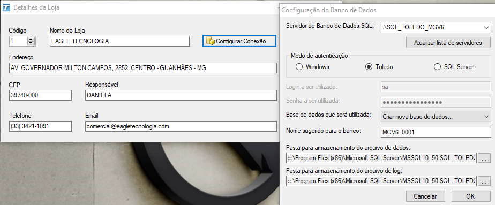This screenshot has height=205, width=495.
Task: Click the Endereço input field
Action: tap(143, 68)
